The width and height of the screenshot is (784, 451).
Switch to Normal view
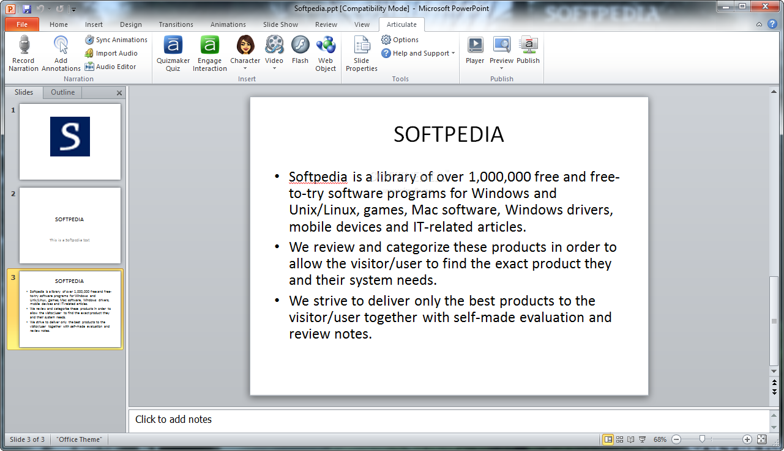tap(608, 439)
